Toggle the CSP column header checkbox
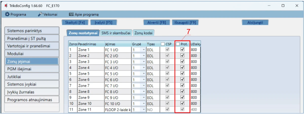This screenshot has width=304, height=115. pyautogui.click(x=163, y=44)
